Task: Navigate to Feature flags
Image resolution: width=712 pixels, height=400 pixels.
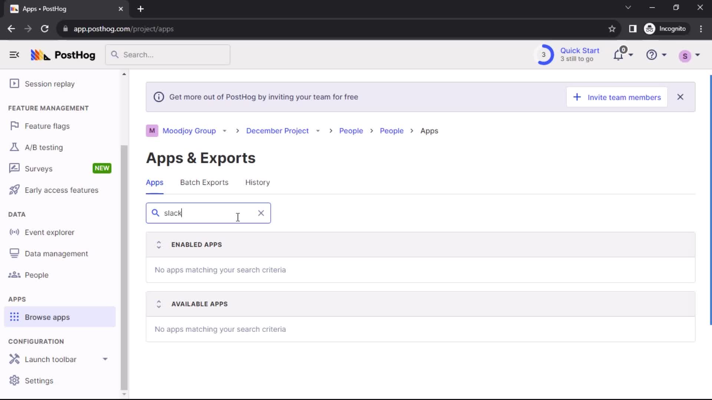Action: coord(47,126)
